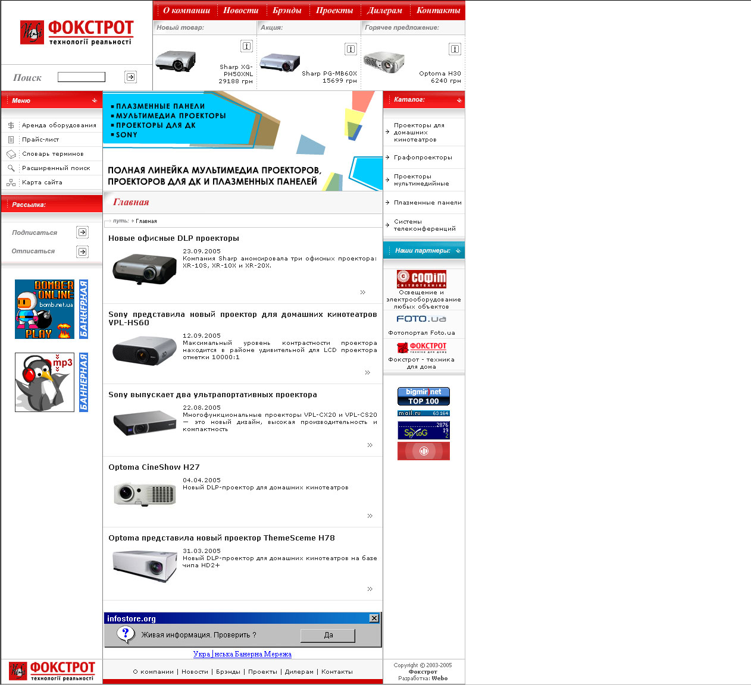Collapse the Наши партнеры panel arrow

pyautogui.click(x=458, y=251)
